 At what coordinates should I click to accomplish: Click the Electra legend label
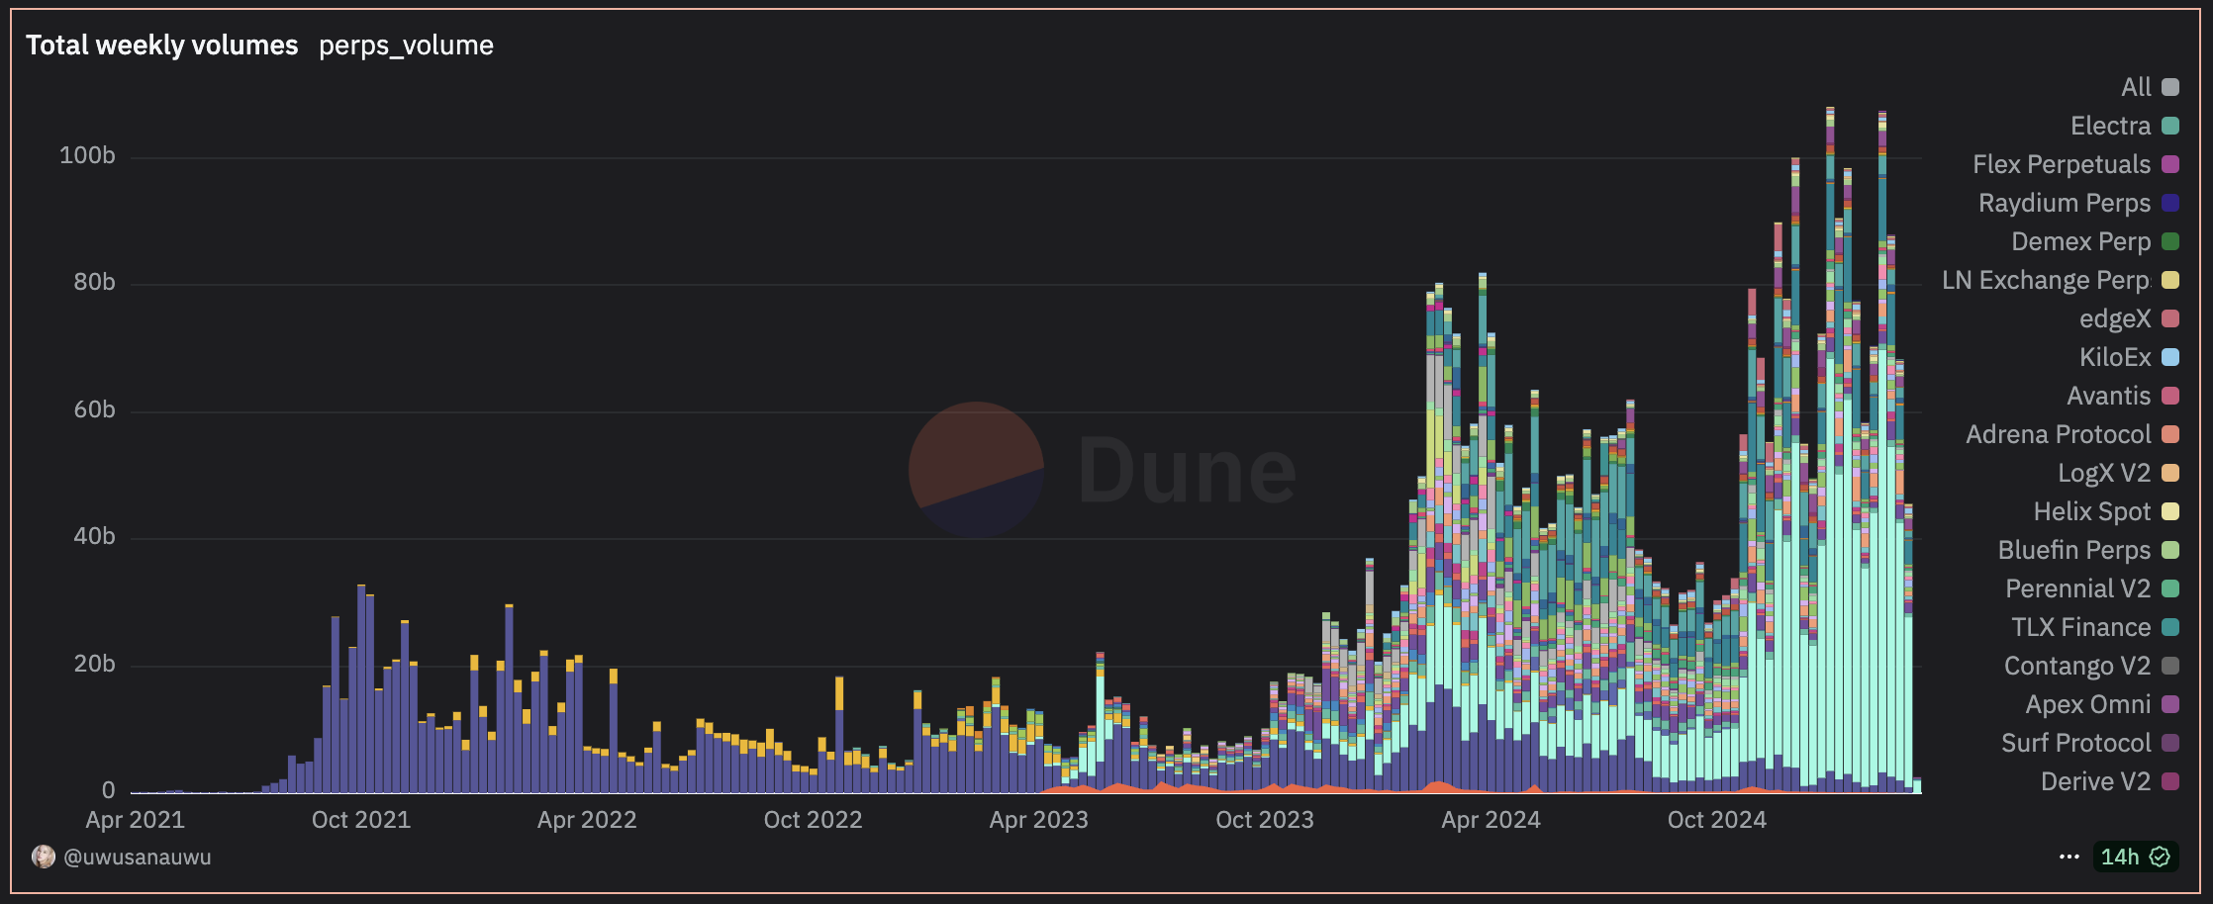[2111, 126]
